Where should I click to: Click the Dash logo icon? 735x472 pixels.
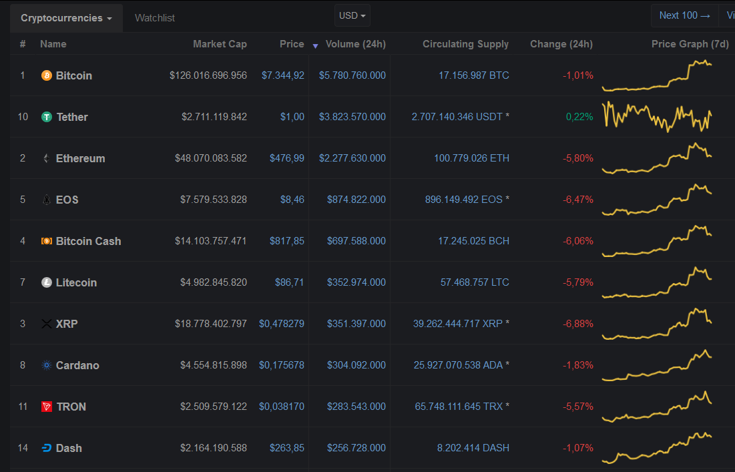click(x=47, y=448)
